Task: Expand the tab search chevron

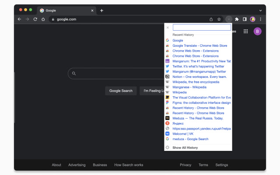Action: 261,10
